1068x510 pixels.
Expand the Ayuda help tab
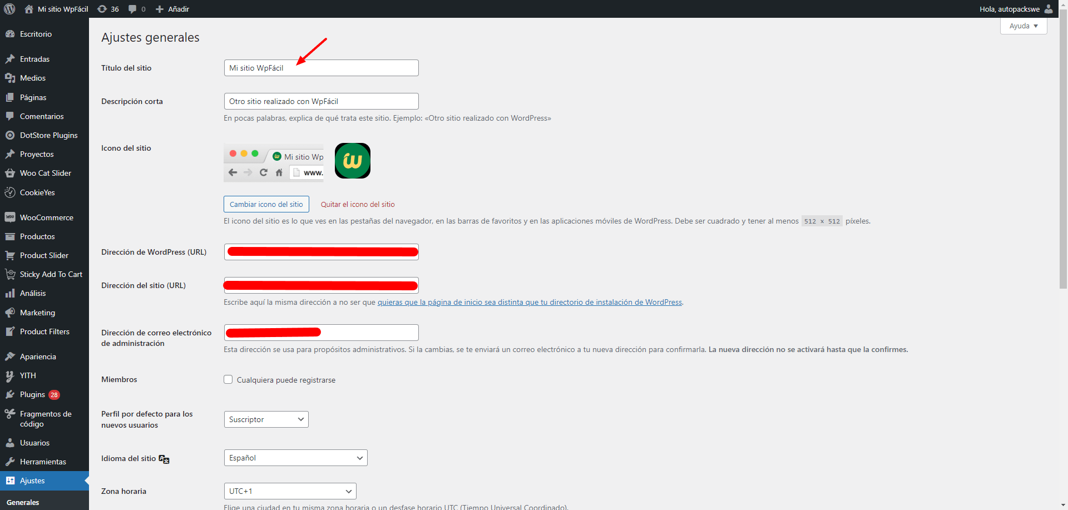tap(1023, 26)
